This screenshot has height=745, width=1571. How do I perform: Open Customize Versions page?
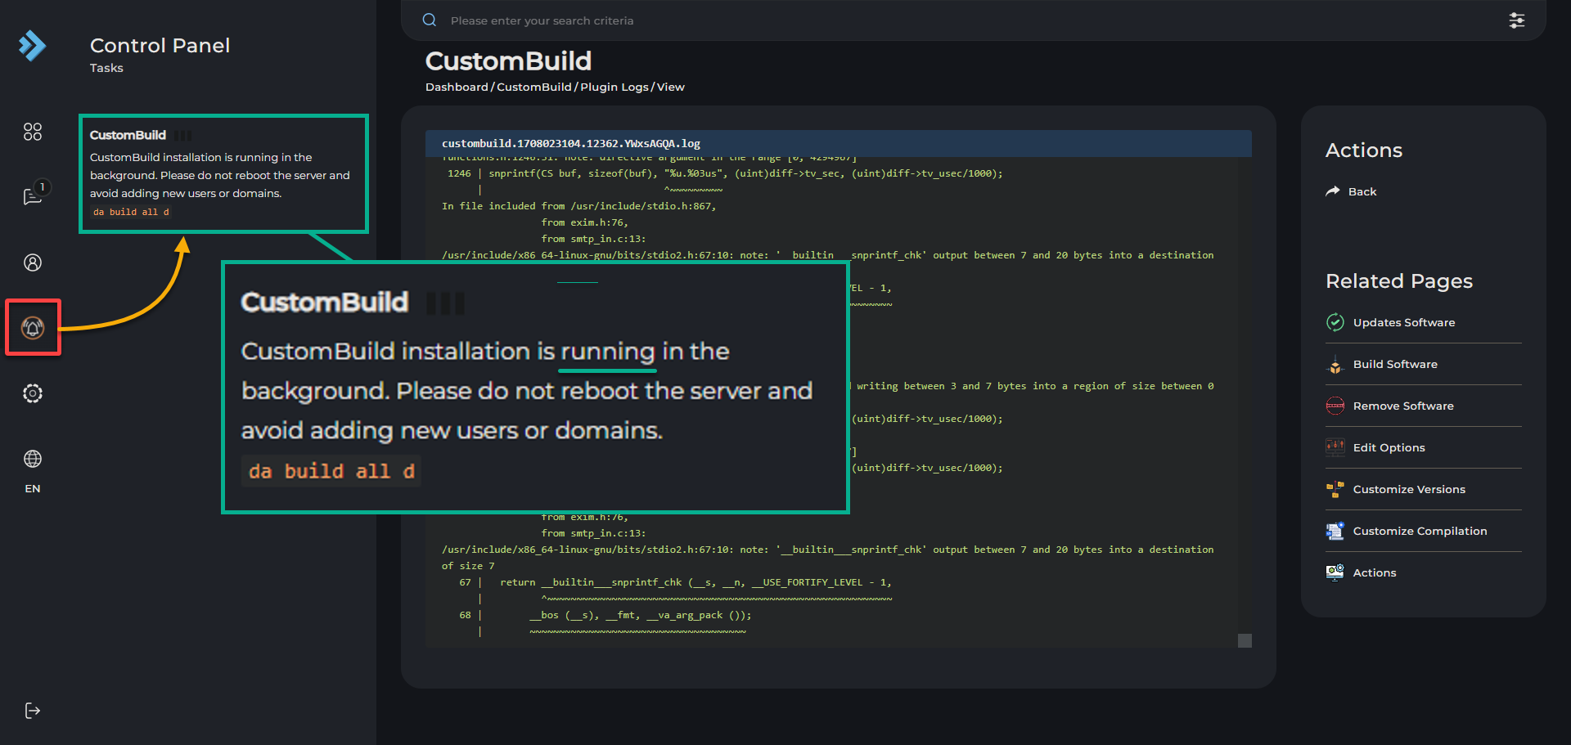(x=1424, y=489)
